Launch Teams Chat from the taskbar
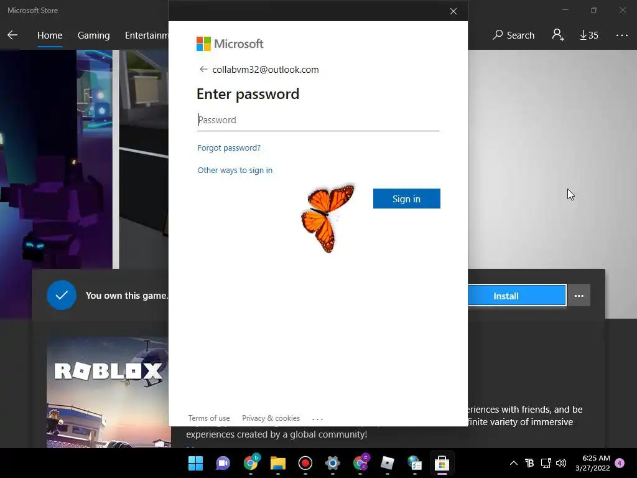Image resolution: width=637 pixels, height=478 pixels. click(x=223, y=463)
